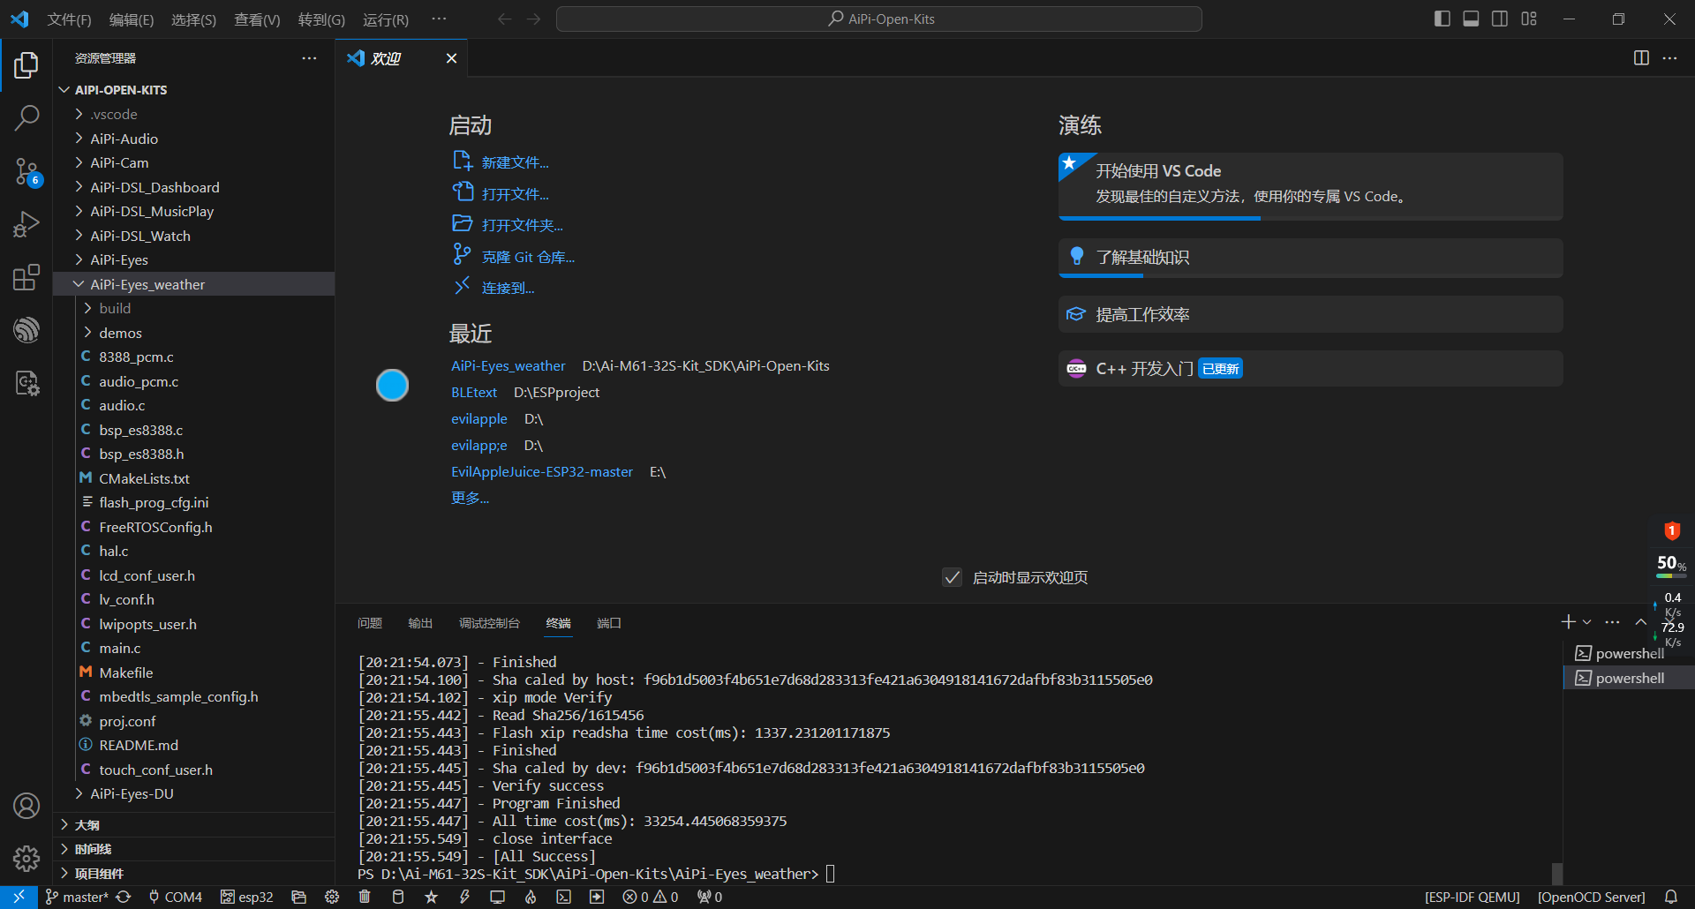Toggle the primary side bar visibility

tap(1443, 19)
